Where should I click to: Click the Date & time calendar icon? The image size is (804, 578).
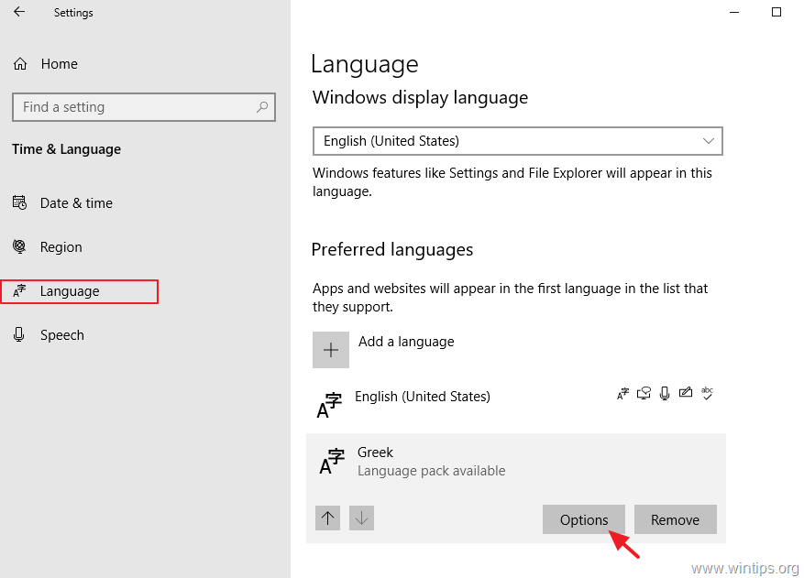(x=19, y=202)
